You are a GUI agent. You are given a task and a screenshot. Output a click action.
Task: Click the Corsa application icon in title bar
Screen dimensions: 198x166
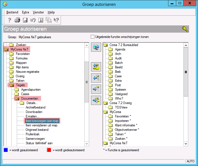(x=5, y=4)
